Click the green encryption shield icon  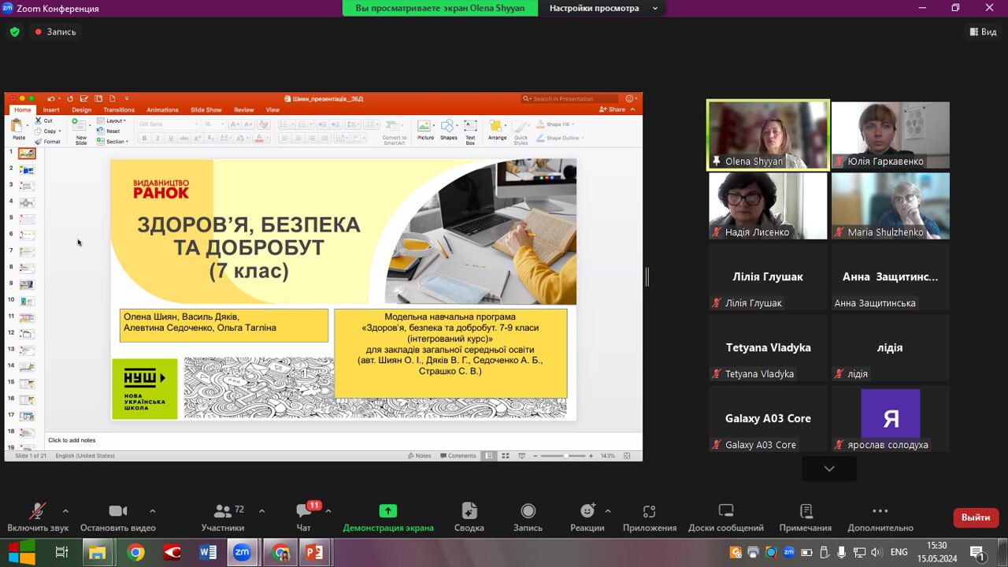point(14,31)
